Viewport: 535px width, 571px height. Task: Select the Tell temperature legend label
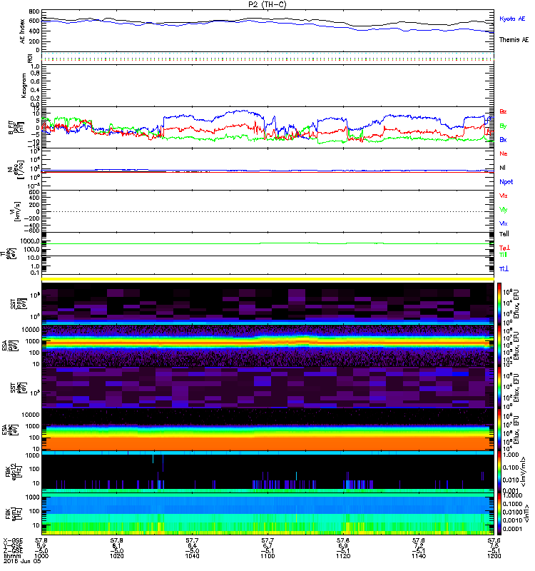(x=504, y=233)
